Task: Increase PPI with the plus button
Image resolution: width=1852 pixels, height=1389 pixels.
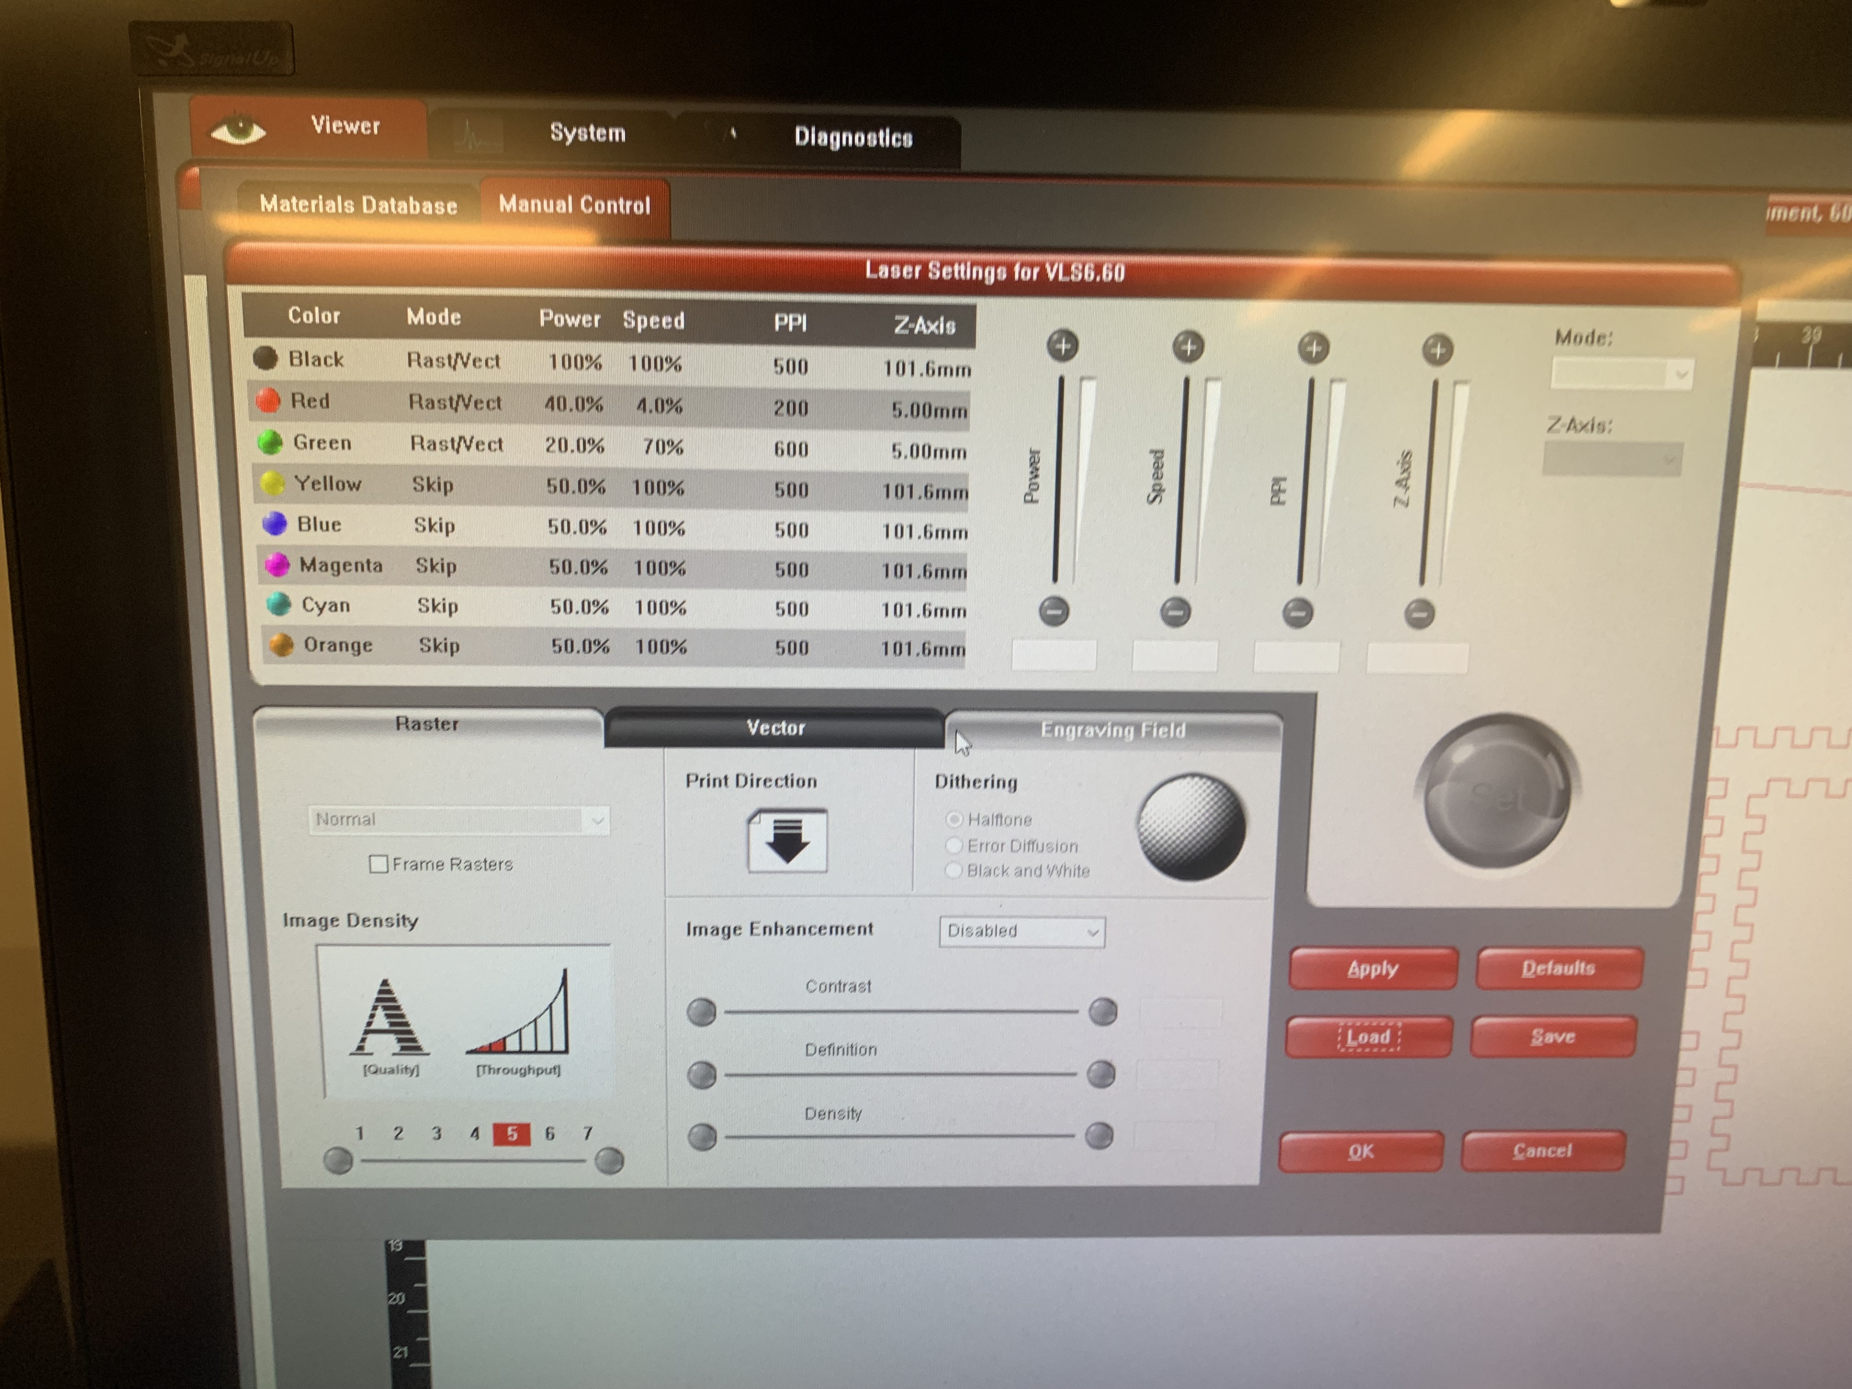Action: tap(1314, 348)
